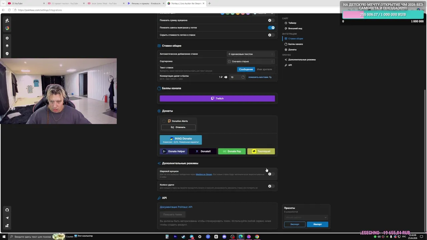427x240 pixels.
Task: Open Discord from the taskbar
Action: click(x=224, y=237)
